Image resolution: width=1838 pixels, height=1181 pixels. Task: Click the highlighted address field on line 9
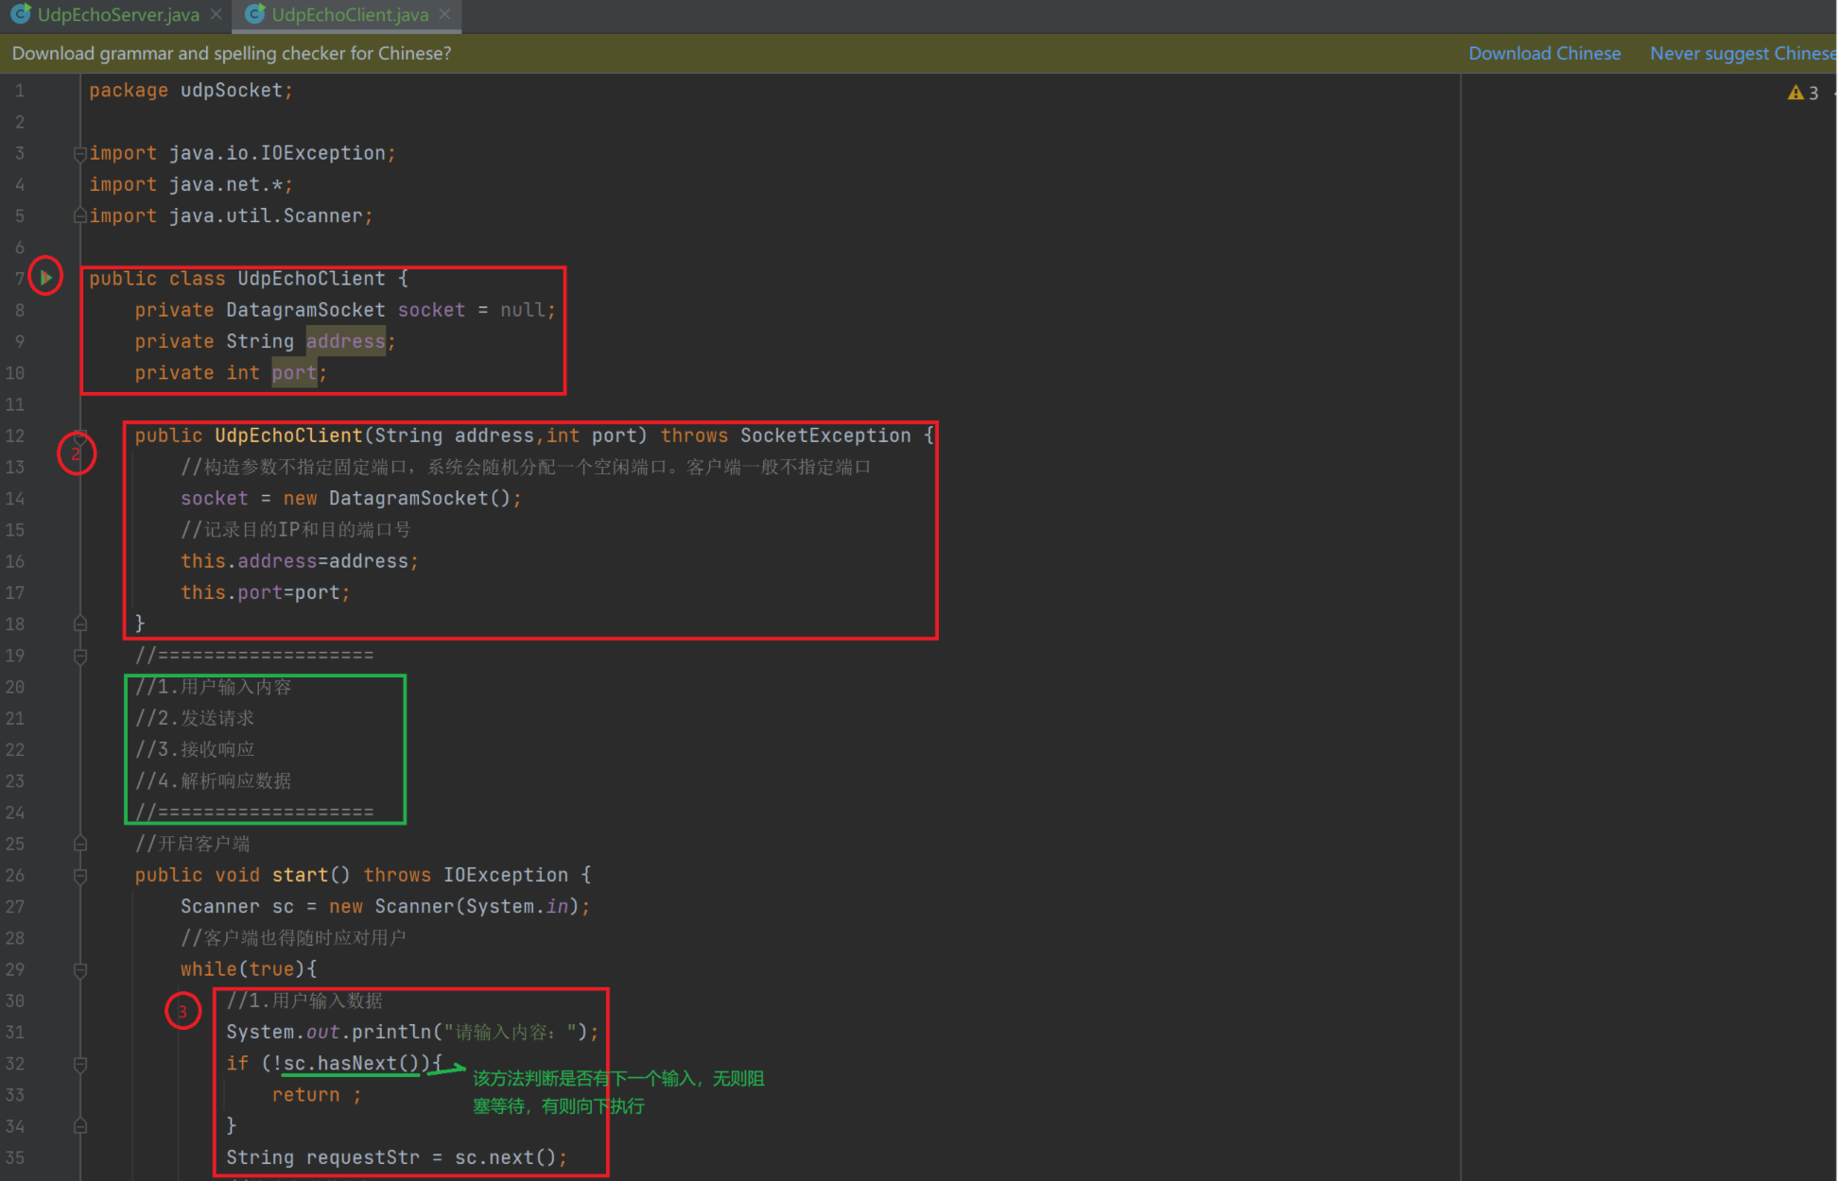point(345,341)
